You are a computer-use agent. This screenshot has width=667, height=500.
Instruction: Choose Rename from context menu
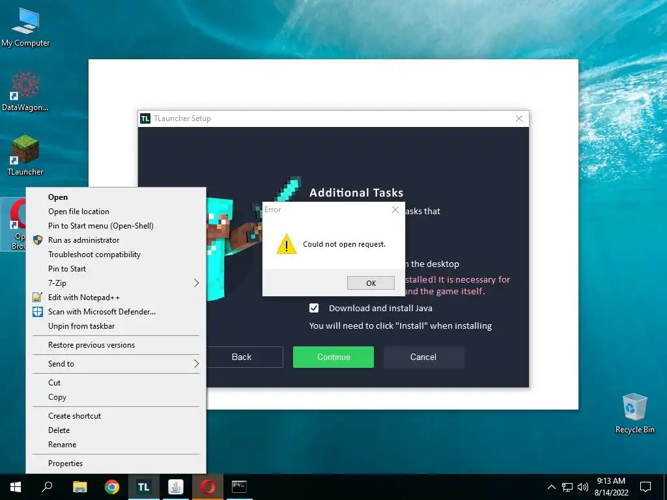pos(116,445)
